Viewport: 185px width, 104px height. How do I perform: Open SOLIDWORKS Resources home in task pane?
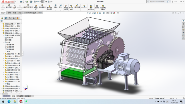point(183,21)
